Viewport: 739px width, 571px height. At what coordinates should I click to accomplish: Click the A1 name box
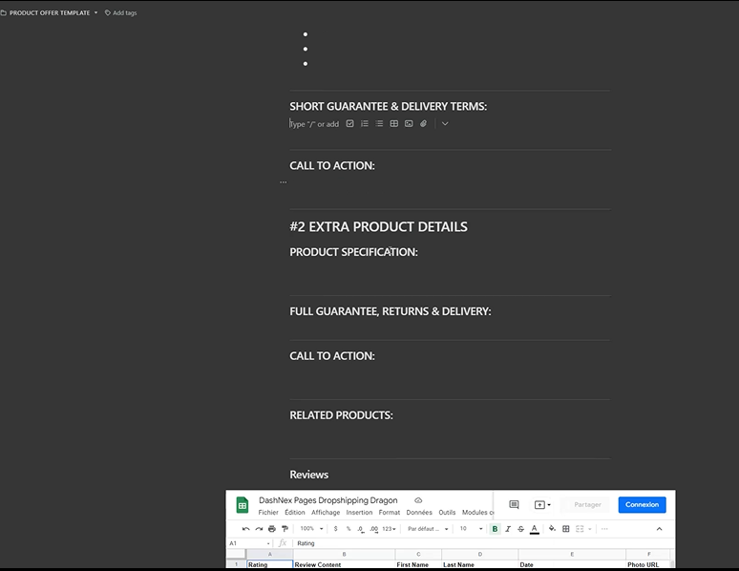pos(249,543)
